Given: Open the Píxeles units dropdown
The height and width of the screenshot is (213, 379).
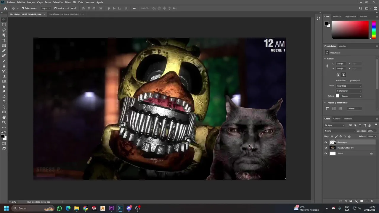Looking at the screenshot, I should (x=354, y=109).
